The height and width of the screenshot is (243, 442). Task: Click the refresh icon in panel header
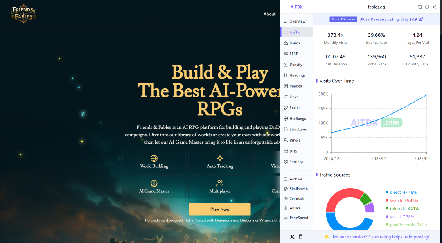pyautogui.click(x=427, y=7)
